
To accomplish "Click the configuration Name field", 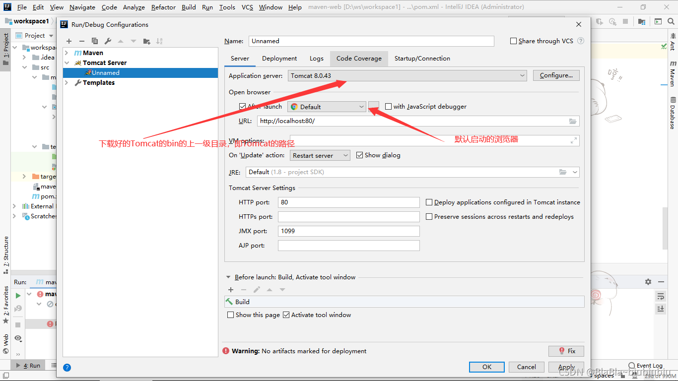I will pyautogui.click(x=371, y=41).
